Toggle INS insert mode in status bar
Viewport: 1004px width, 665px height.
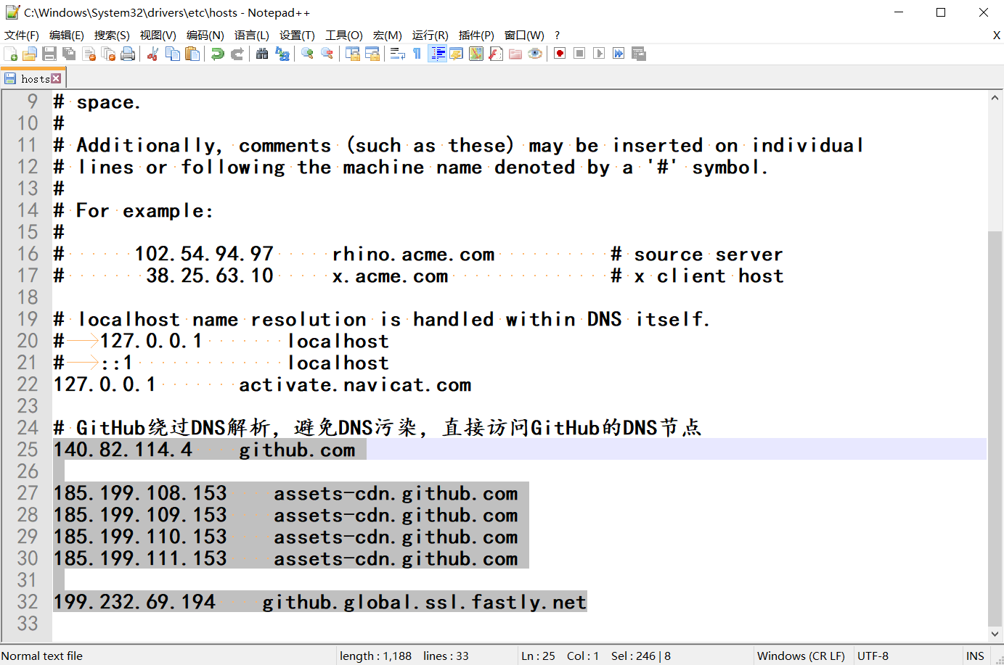(x=975, y=656)
